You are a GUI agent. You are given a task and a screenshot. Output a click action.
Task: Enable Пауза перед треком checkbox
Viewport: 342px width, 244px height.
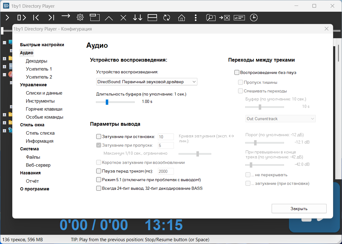point(99,171)
